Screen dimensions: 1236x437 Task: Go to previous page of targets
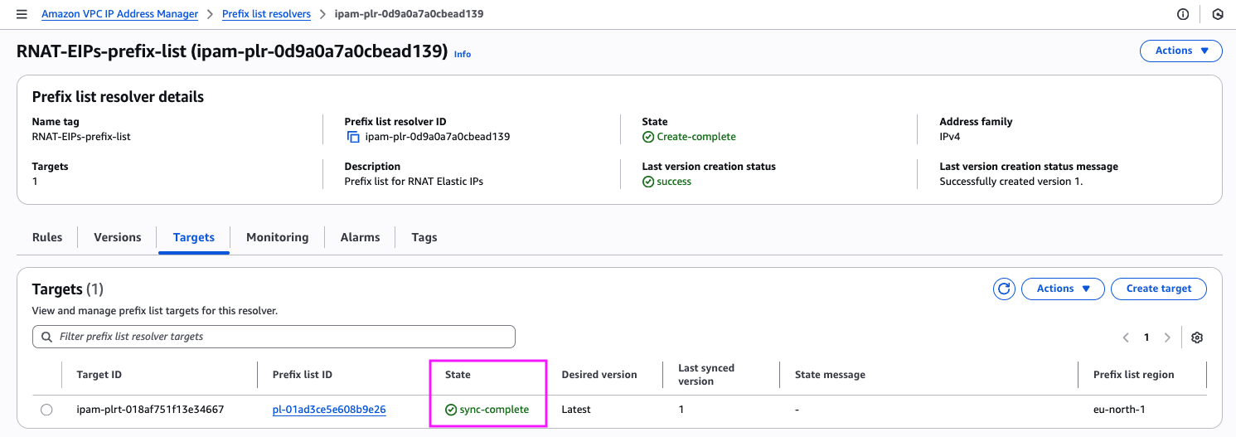point(1126,337)
